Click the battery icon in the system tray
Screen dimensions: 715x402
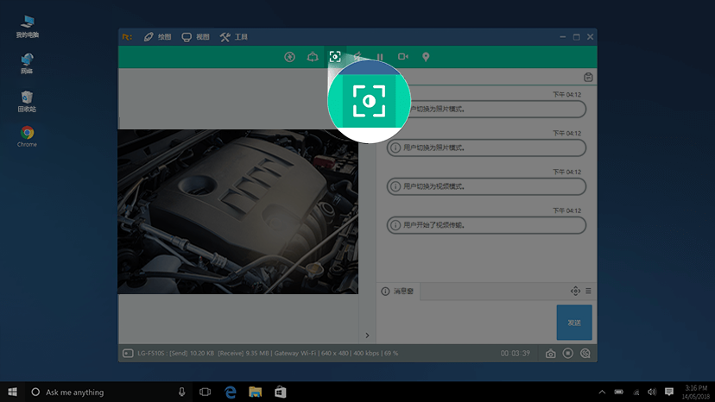click(619, 392)
